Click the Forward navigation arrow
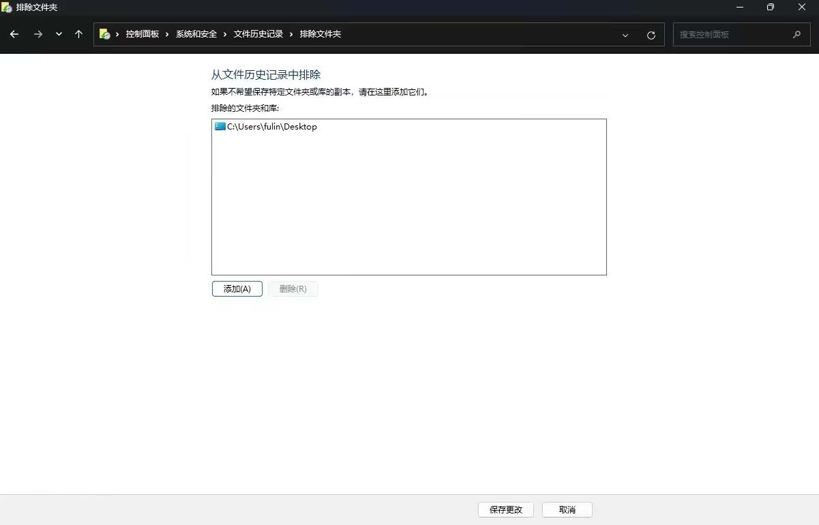This screenshot has width=819, height=525. pos(38,34)
